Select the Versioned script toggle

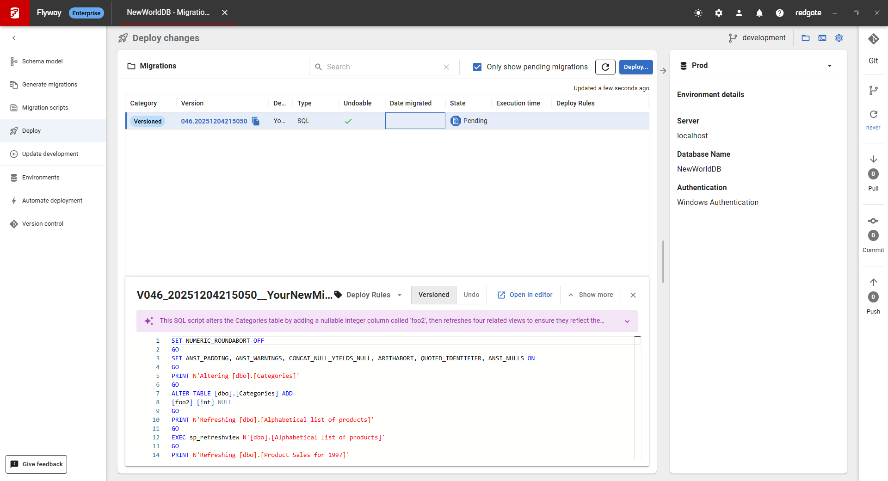coord(433,295)
